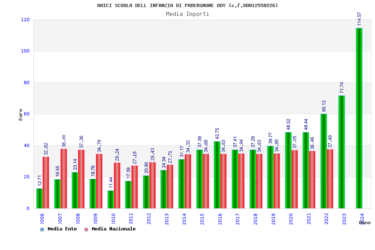Click the 2021 x-axis year label

309,219
